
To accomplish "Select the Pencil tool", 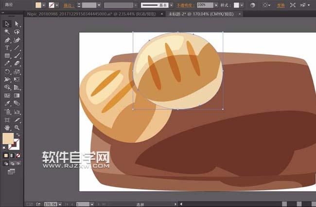I will click(7, 63).
